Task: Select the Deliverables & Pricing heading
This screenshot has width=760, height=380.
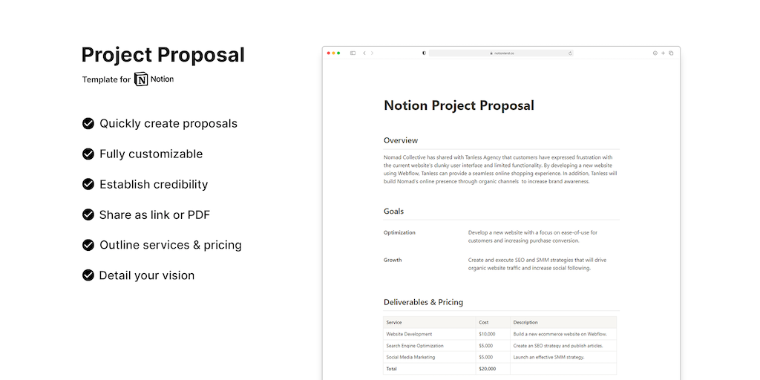Action: tap(423, 302)
